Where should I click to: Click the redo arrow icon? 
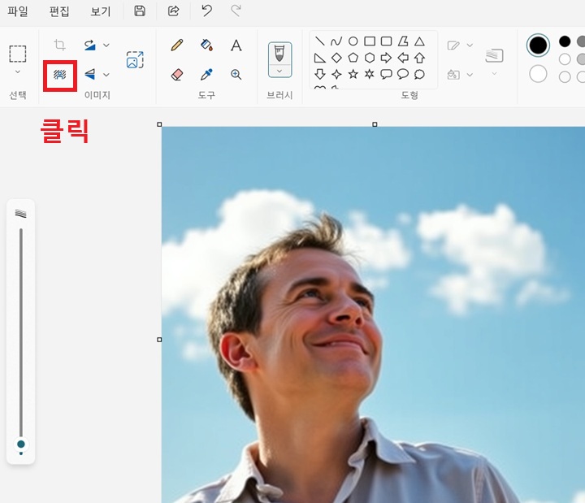click(x=236, y=11)
